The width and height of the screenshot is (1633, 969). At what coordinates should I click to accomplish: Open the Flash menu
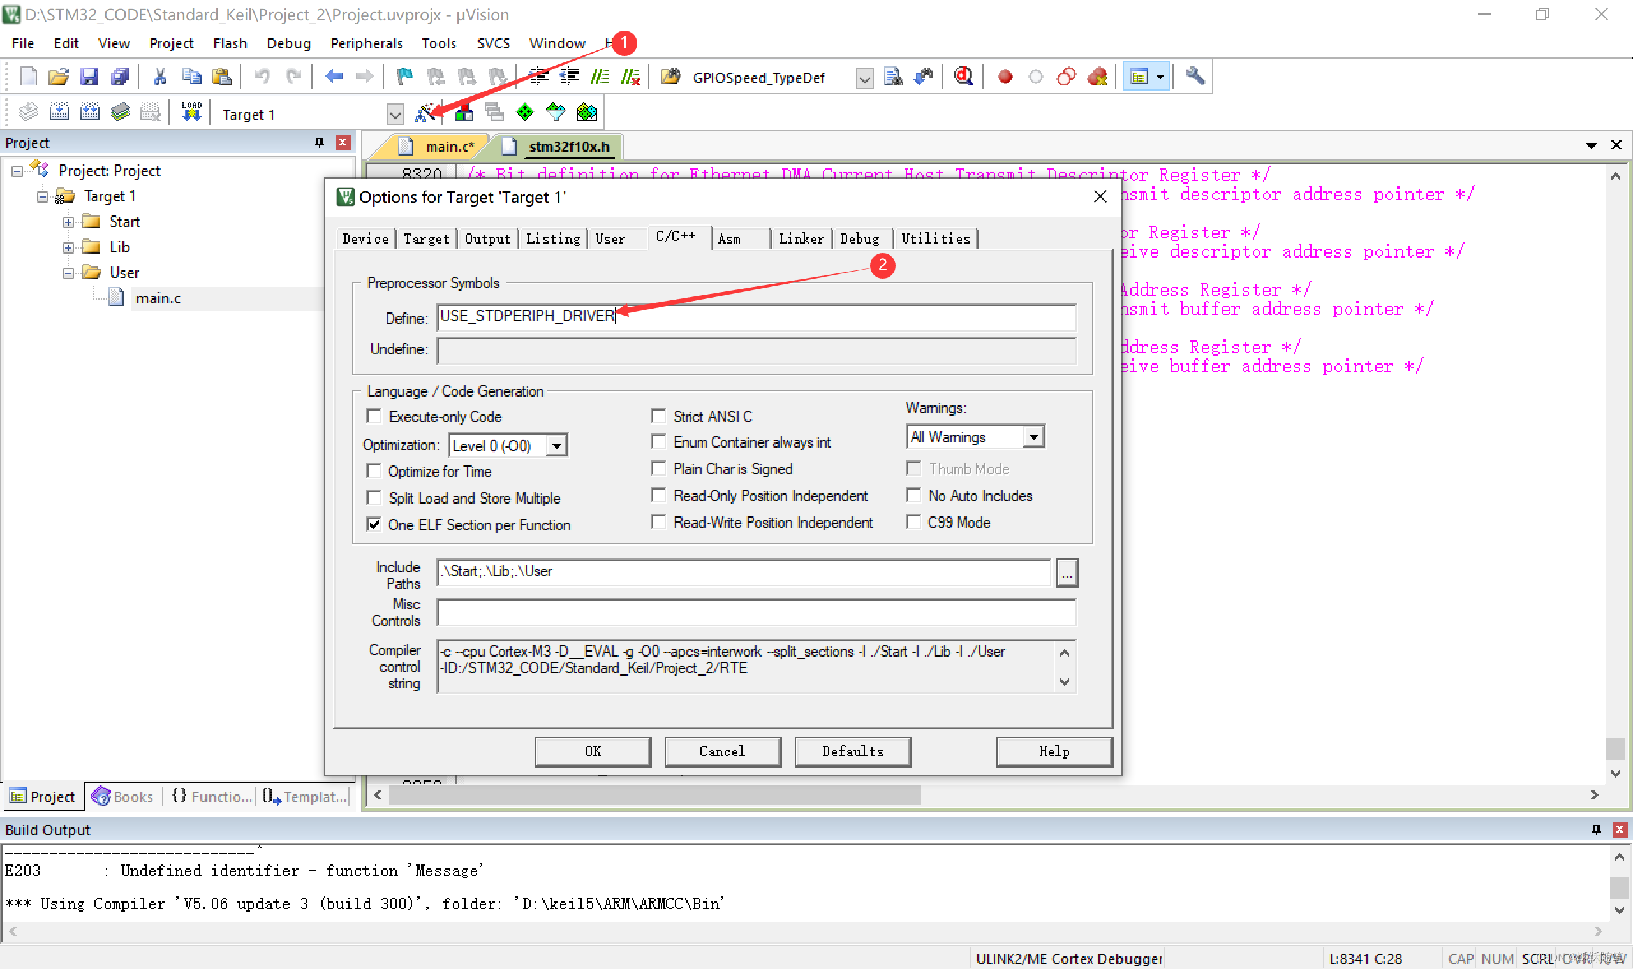230,43
